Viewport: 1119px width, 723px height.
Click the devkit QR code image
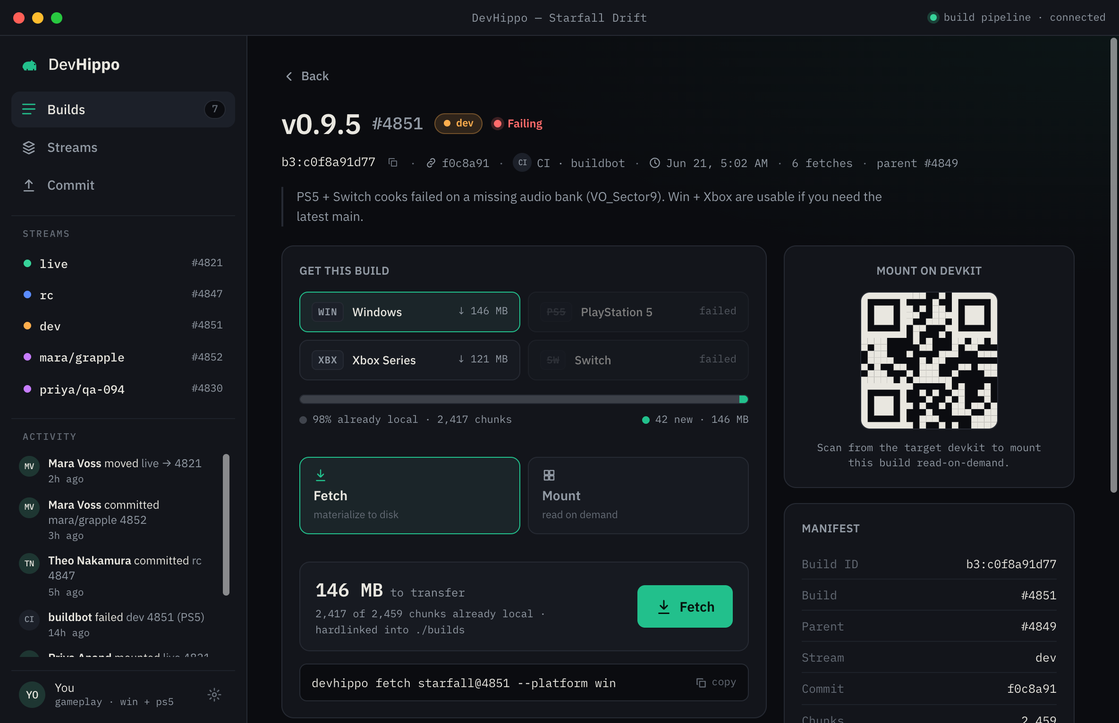(929, 361)
